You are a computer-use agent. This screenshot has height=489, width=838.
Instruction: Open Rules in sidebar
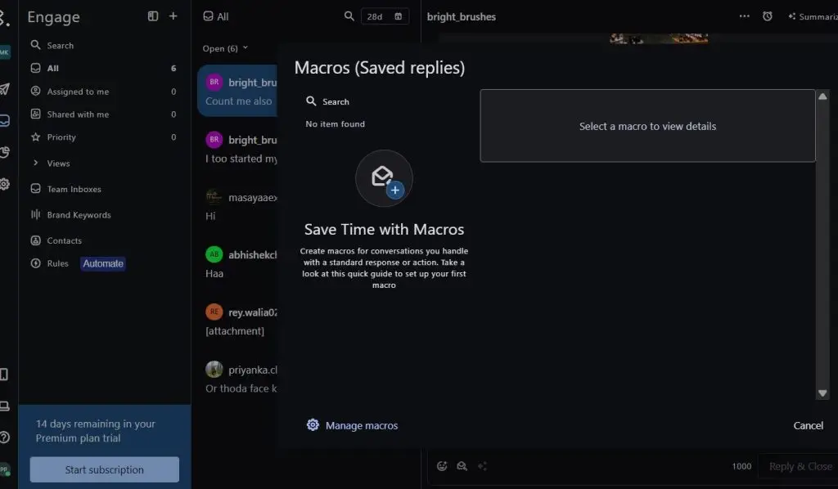tap(50, 263)
